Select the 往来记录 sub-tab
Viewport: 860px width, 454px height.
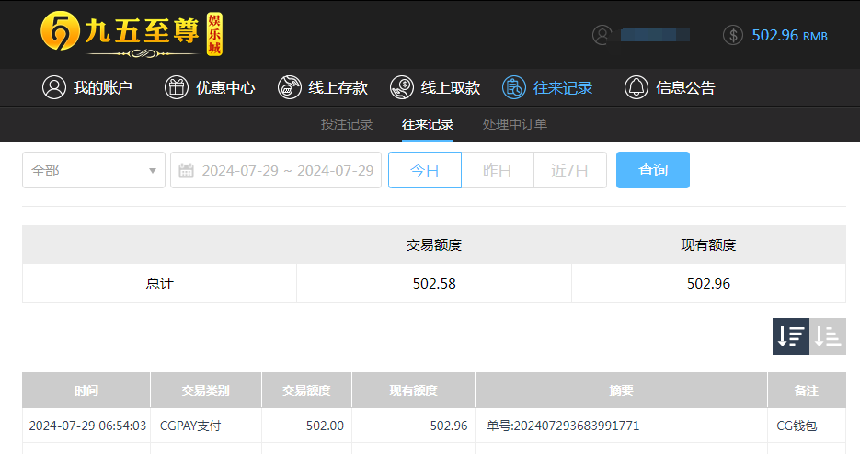coord(428,124)
